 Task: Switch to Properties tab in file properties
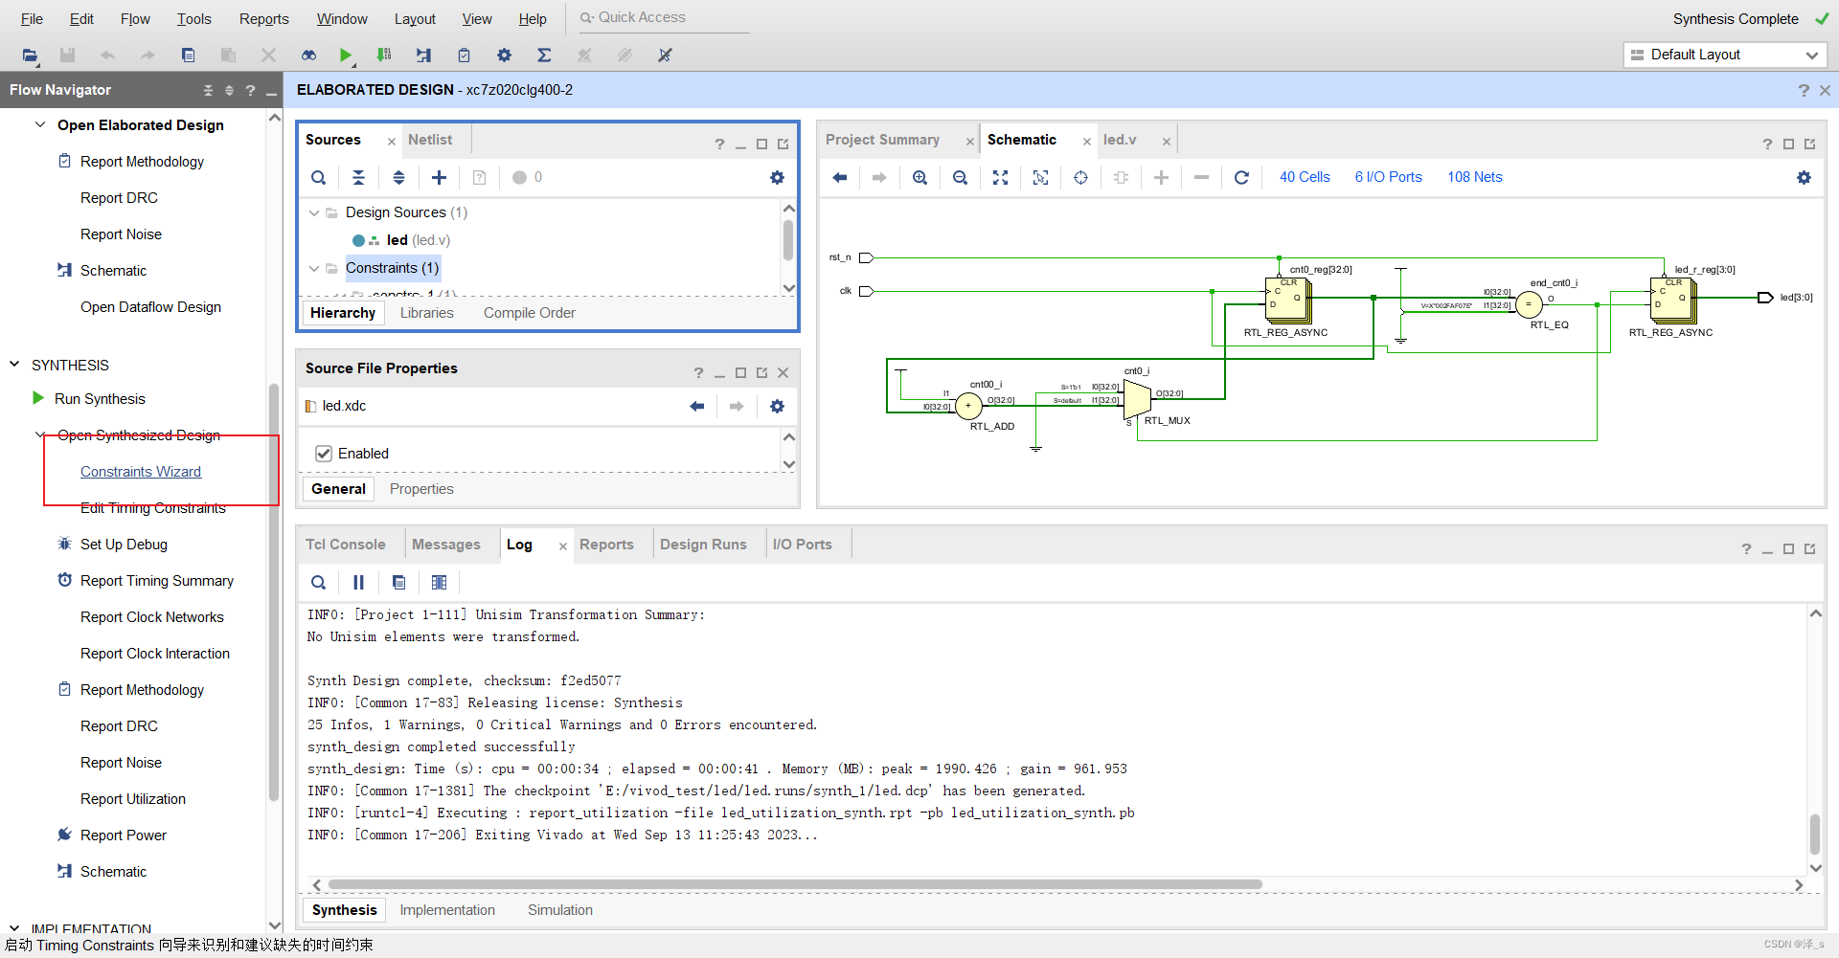point(421,489)
